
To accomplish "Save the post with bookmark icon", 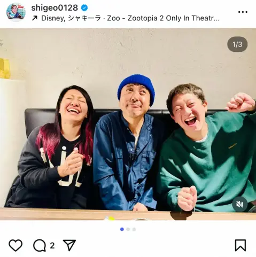I will (x=241, y=245).
